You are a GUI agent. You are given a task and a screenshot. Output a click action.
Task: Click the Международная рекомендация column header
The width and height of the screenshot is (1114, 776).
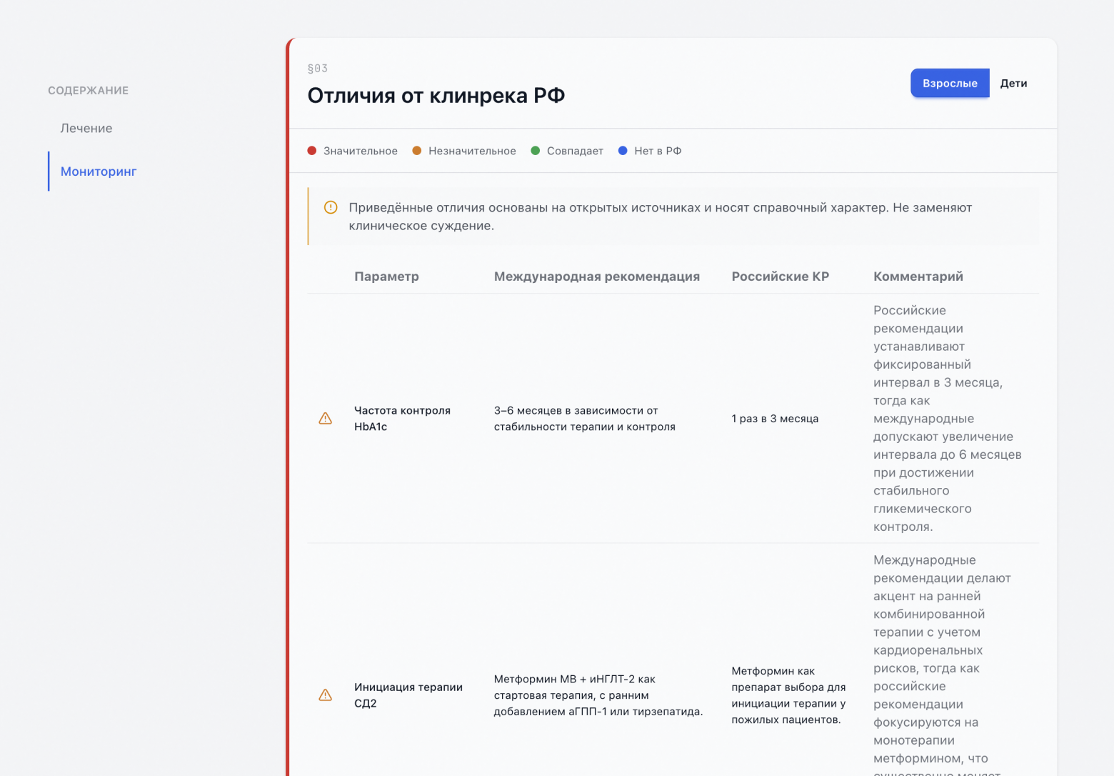[597, 277]
